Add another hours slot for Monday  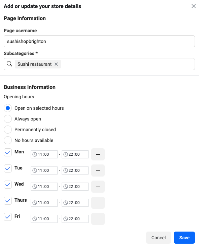98,154
